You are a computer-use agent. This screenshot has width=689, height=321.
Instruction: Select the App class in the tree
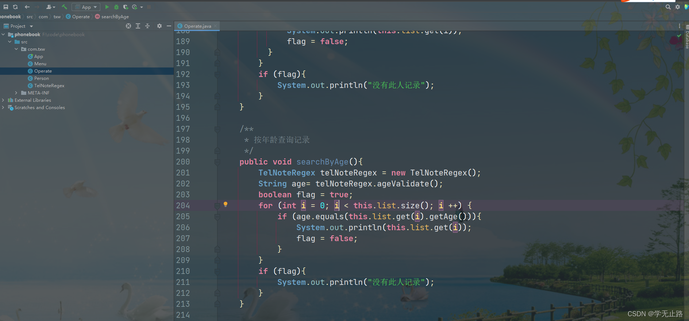35,57
